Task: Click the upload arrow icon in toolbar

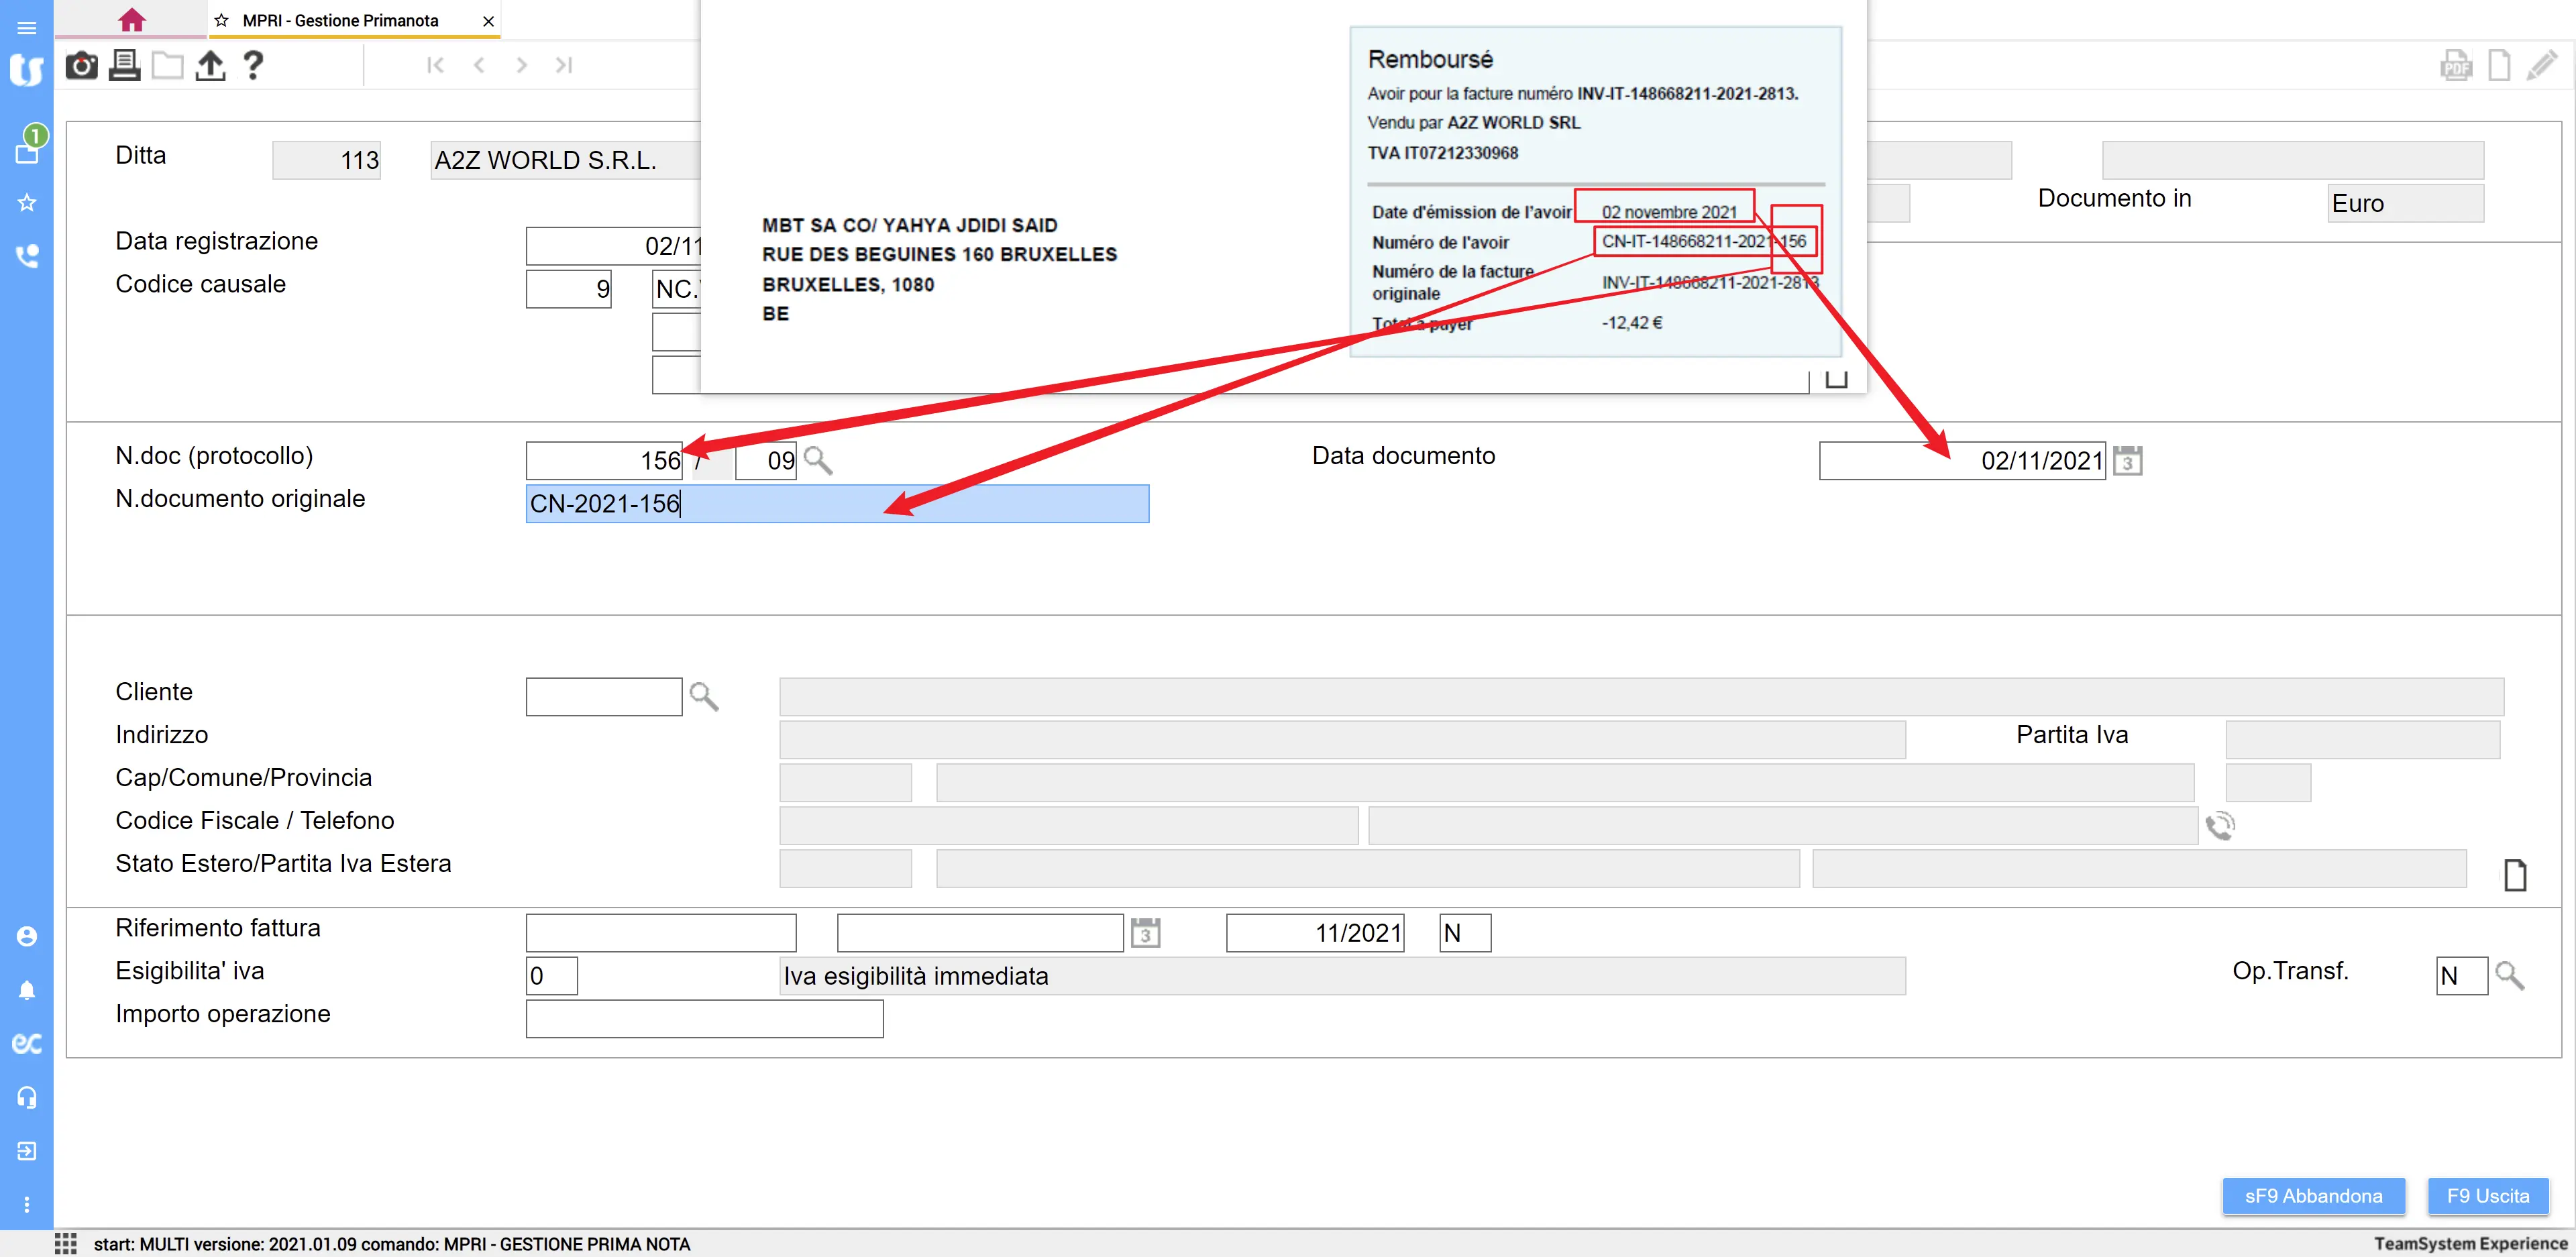Action: pyautogui.click(x=210, y=66)
